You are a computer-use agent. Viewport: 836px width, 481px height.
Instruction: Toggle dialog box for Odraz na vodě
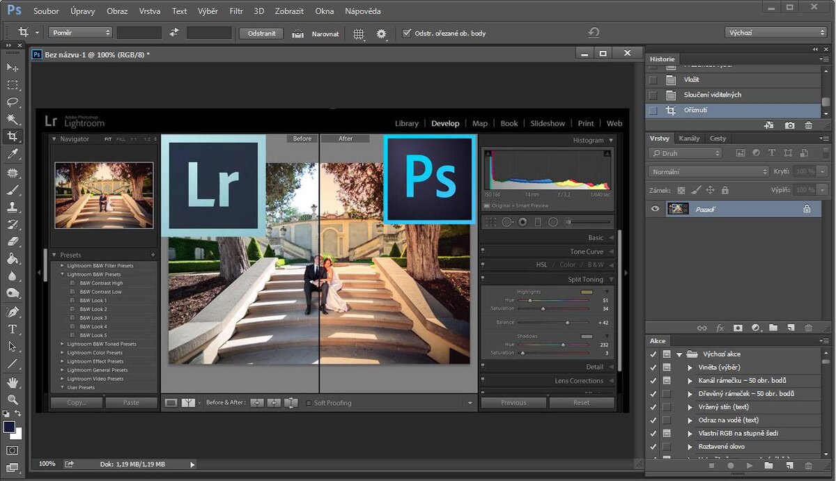(x=667, y=420)
